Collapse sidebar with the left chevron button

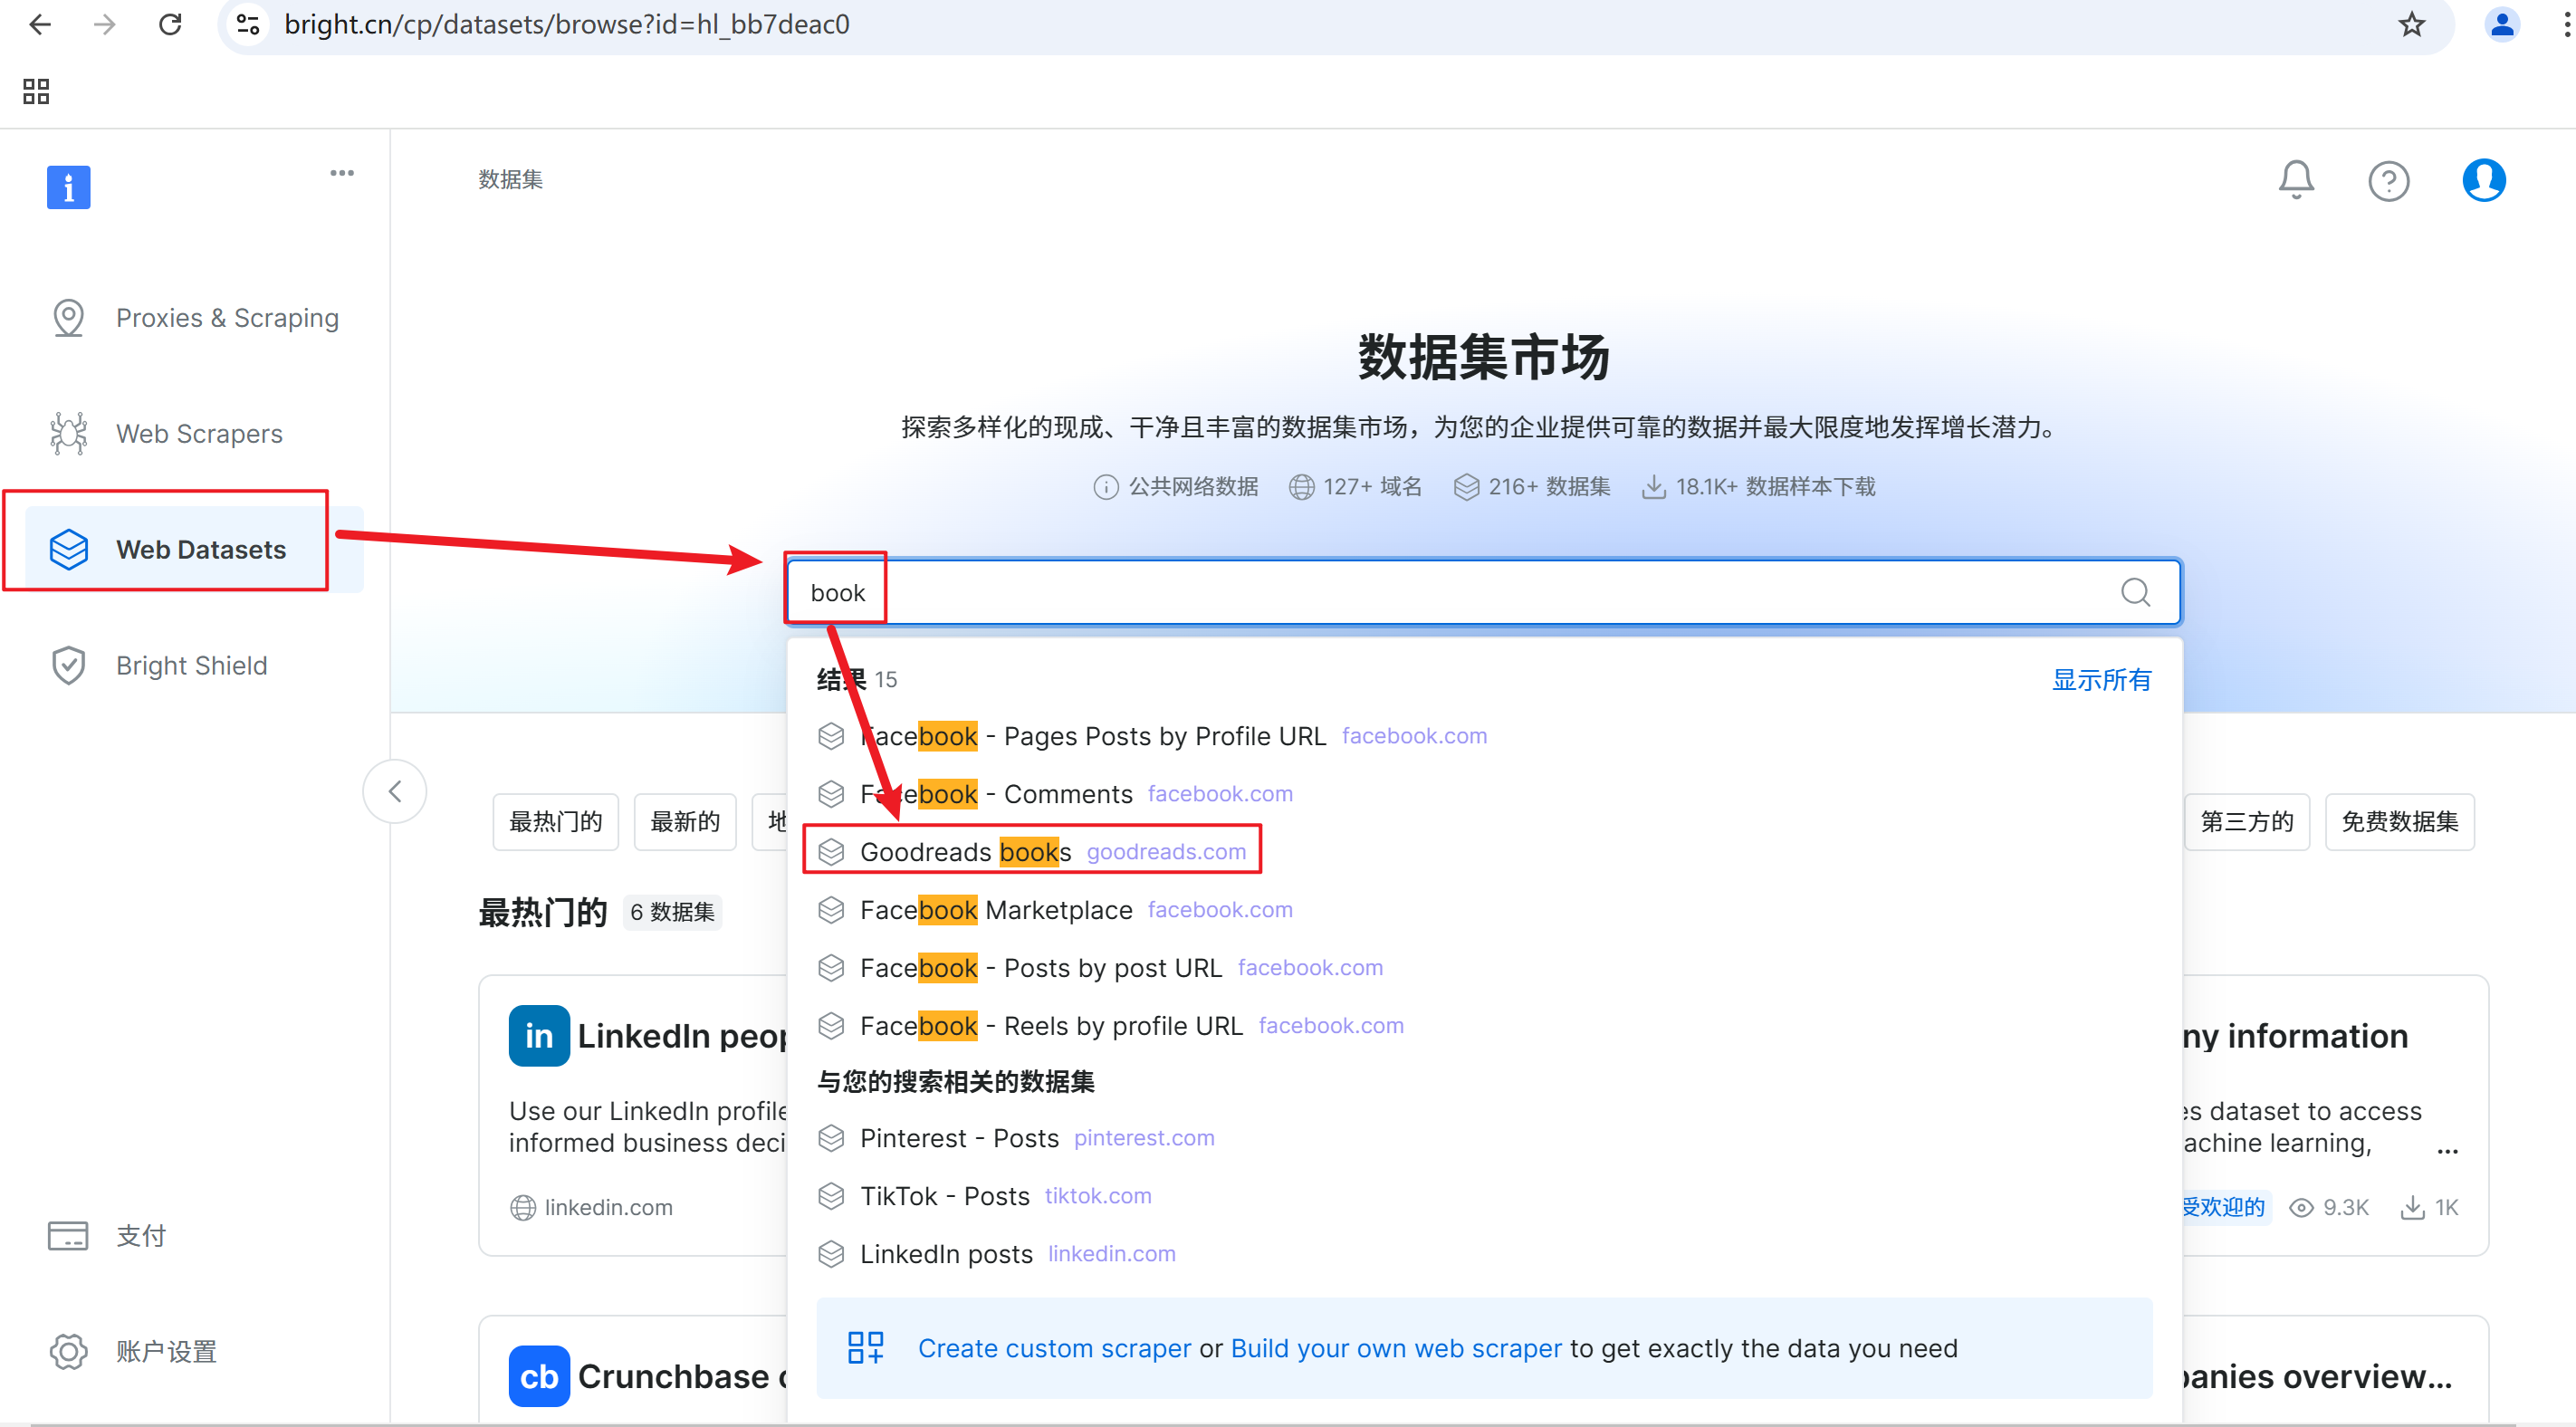(x=395, y=791)
